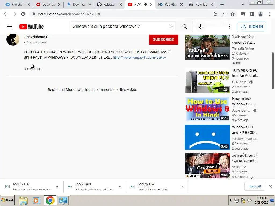Expand options for first lool76.exe download
Image resolution: width=275 pixels, height=206 pixels.
(x=57, y=187)
